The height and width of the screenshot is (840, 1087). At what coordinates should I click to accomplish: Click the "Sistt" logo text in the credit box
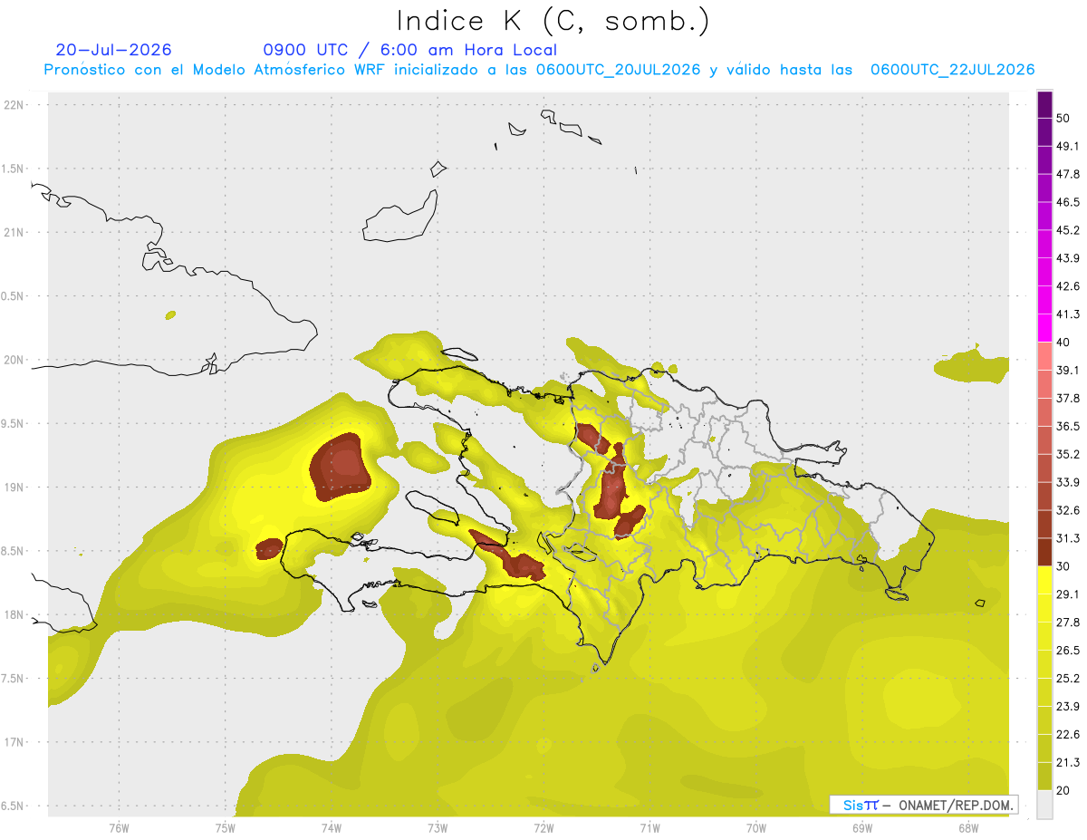(x=861, y=805)
